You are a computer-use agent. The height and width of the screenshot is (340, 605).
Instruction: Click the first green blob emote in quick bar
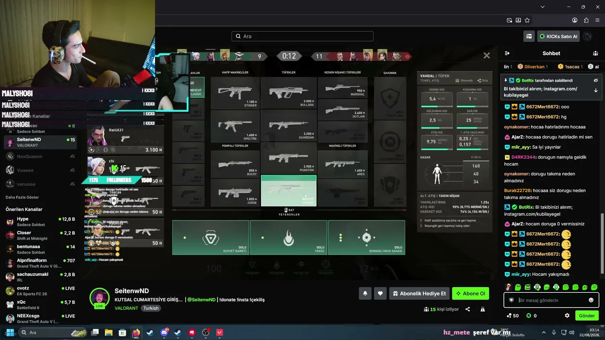[x=518, y=287]
